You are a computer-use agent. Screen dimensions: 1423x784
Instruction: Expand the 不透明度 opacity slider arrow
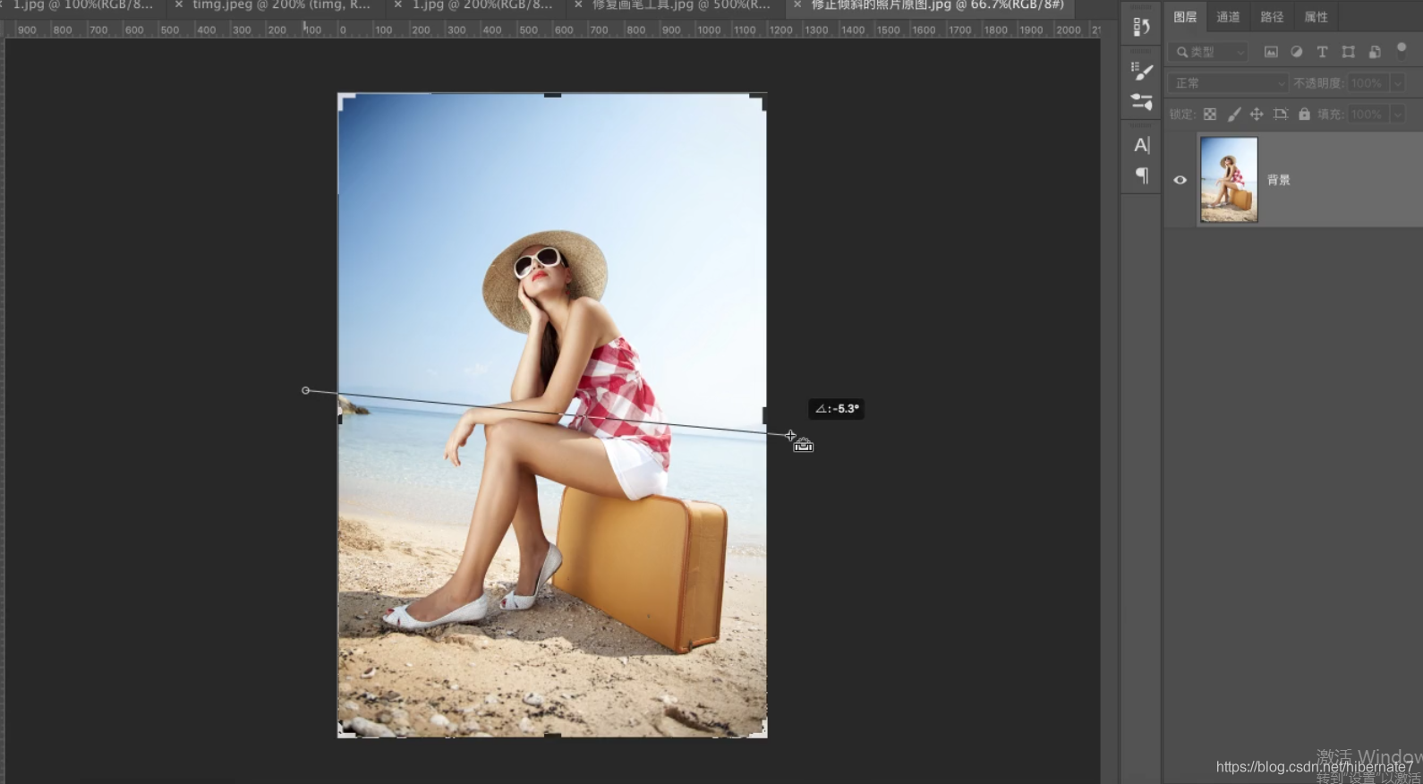click(1397, 83)
